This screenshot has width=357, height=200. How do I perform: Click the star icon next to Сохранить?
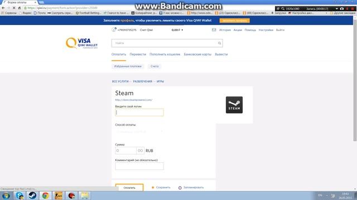click(153, 187)
